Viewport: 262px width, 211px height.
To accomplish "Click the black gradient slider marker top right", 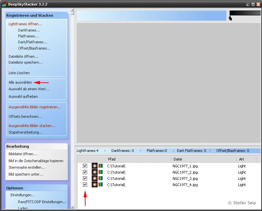I will 230,18.
